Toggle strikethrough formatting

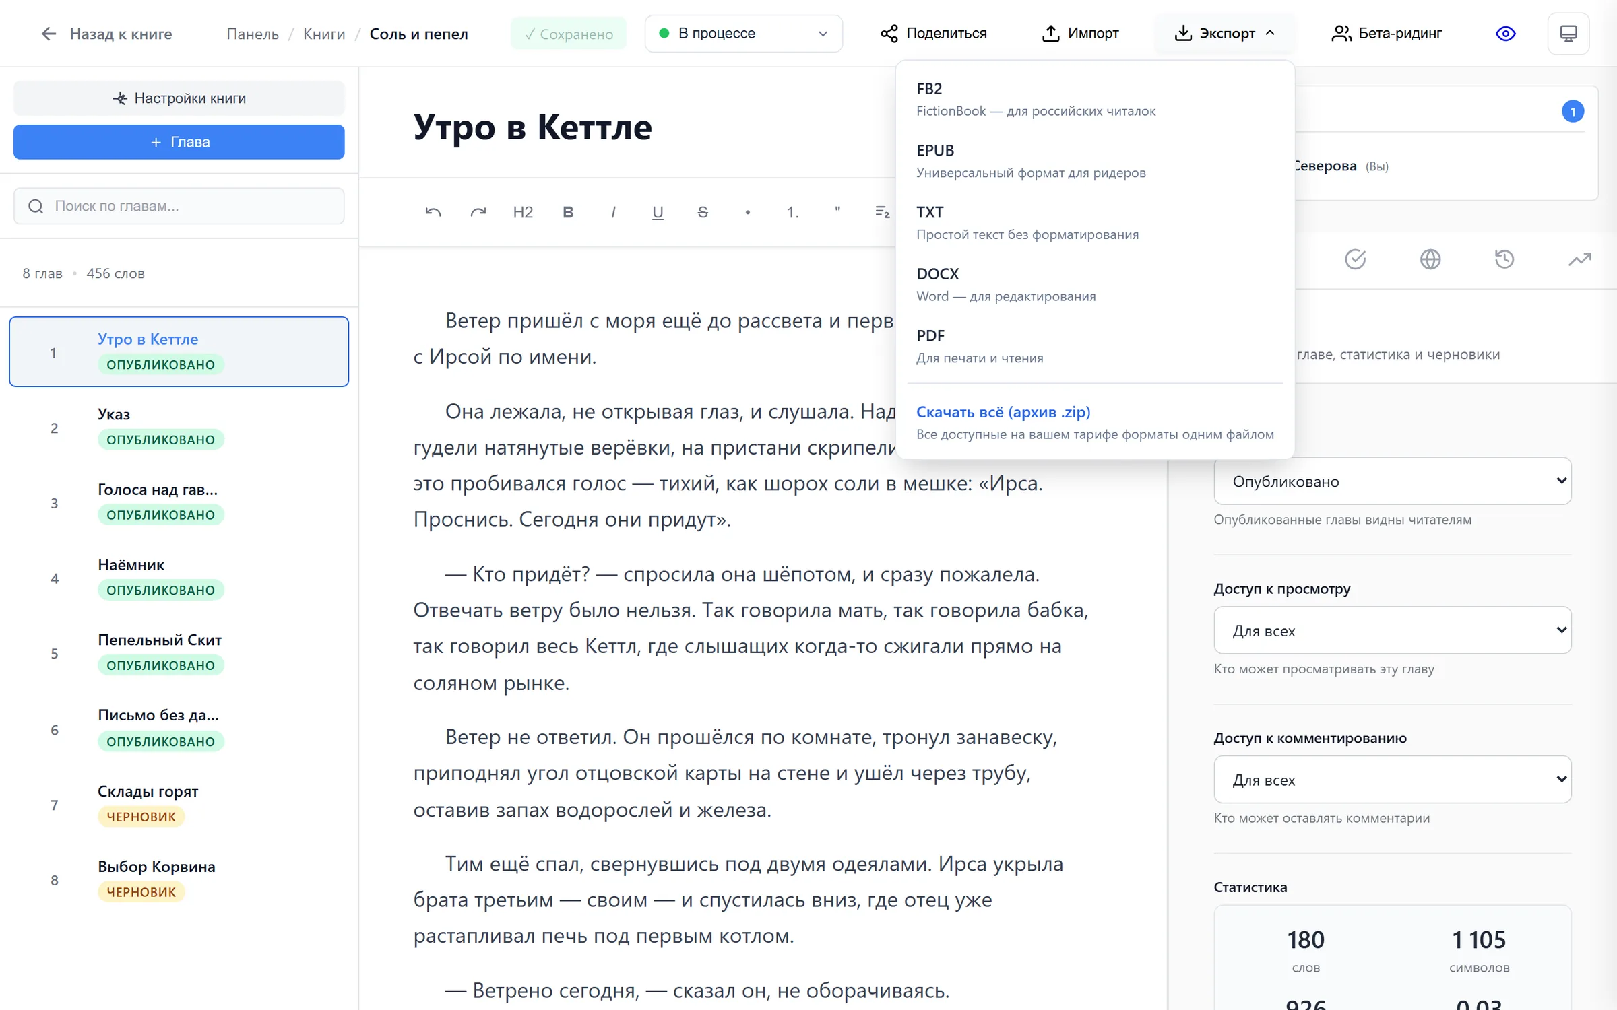[x=703, y=212]
